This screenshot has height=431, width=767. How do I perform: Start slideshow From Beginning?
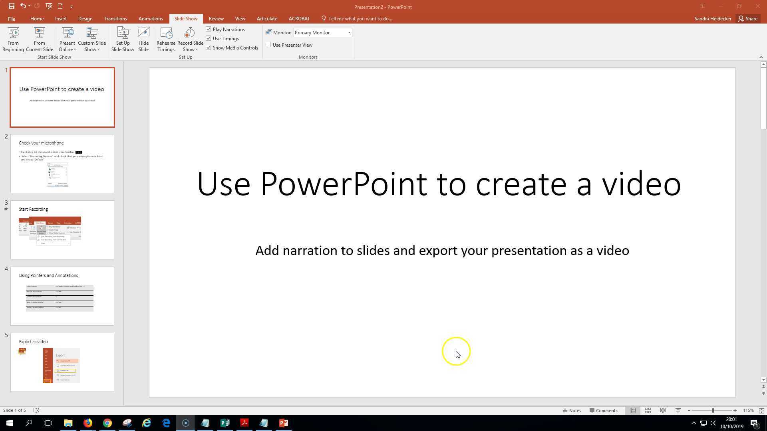(x=13, y=39)
